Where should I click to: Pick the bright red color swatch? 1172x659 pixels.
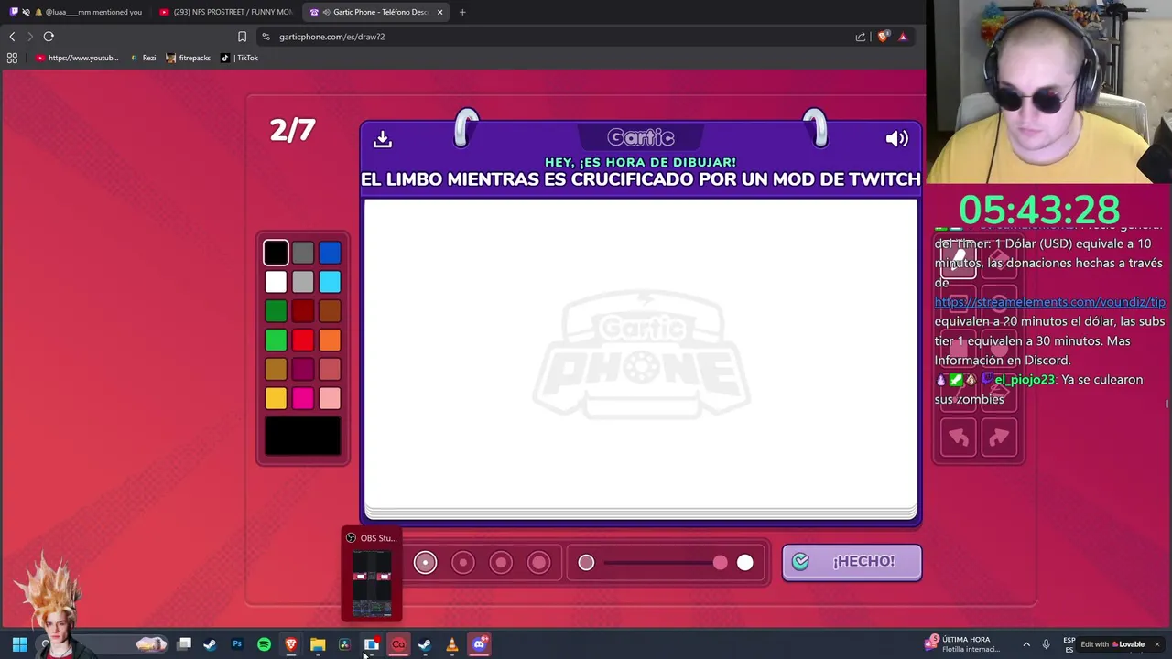coord(303,340)
